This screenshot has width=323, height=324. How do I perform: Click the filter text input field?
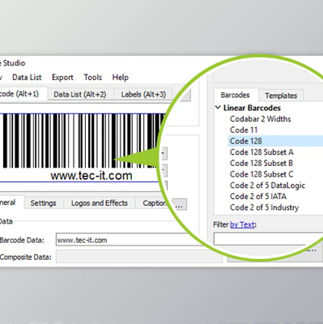268,239
